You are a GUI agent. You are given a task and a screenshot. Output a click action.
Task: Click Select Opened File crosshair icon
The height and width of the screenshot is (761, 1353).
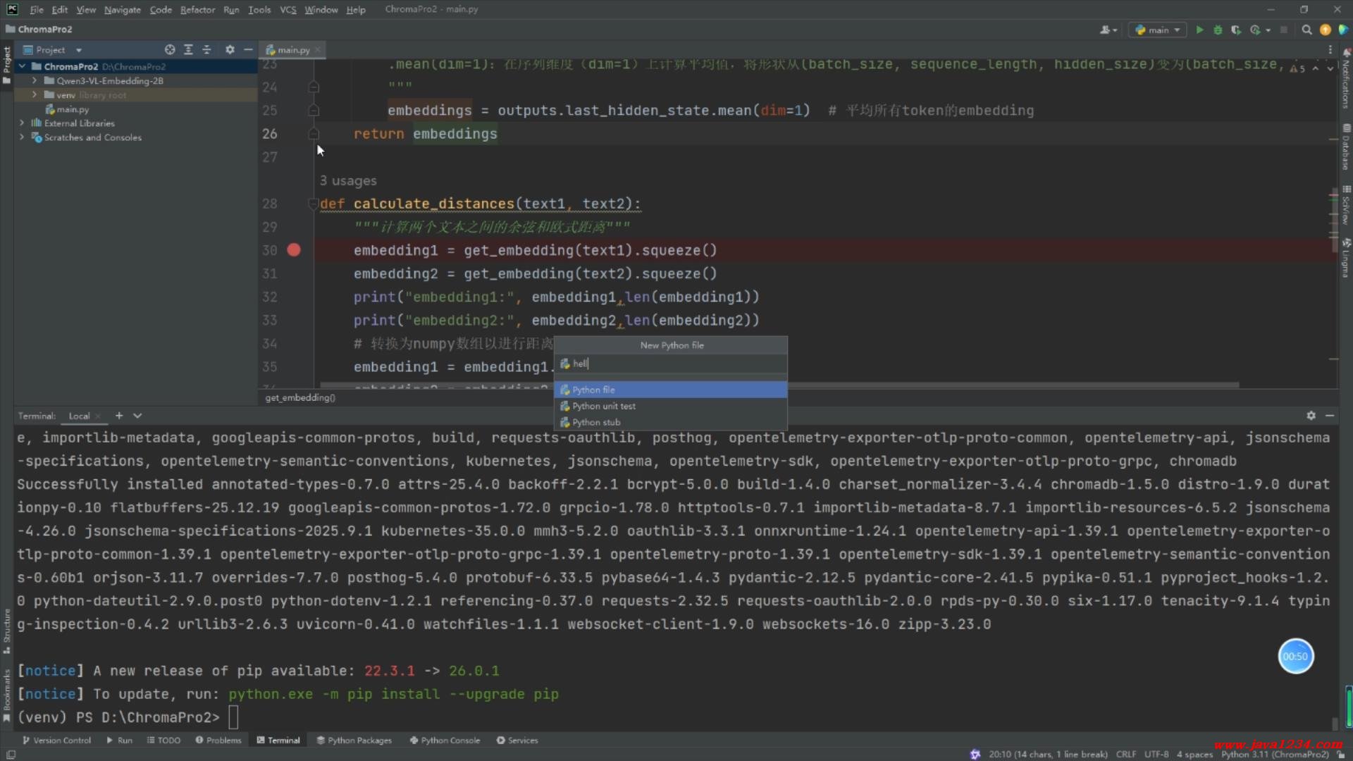[x=170, y=50]
